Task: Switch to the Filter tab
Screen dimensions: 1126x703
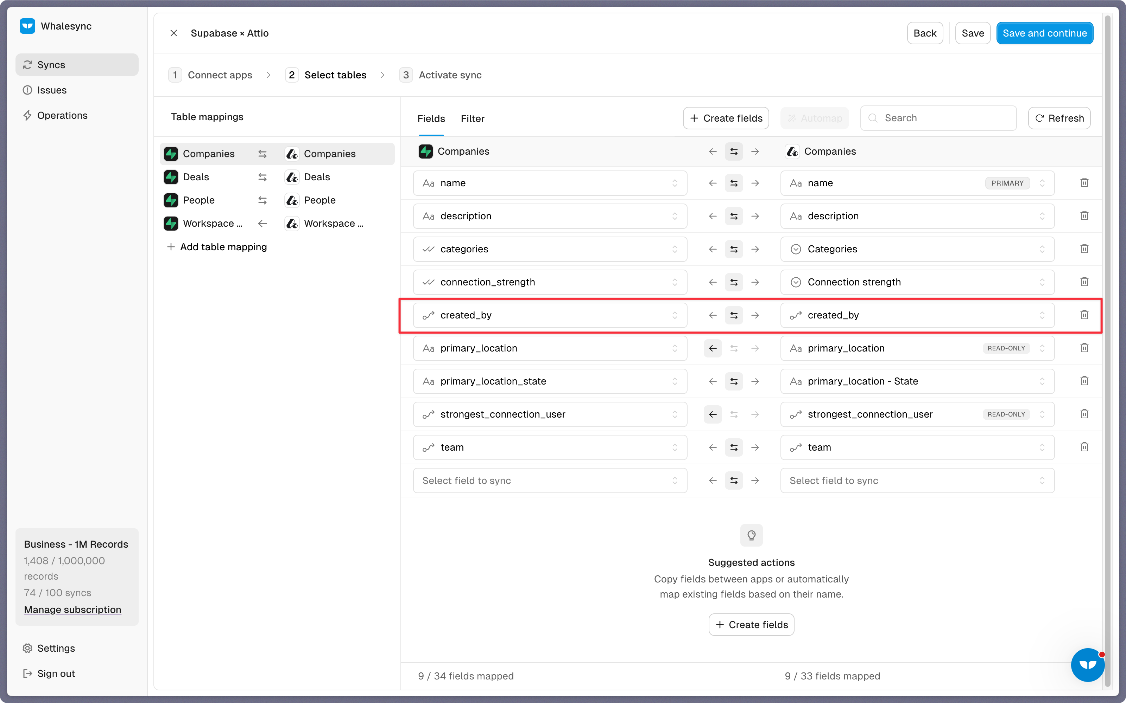Action: click(472, 118)
